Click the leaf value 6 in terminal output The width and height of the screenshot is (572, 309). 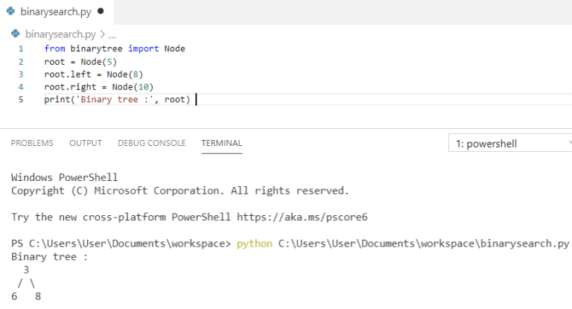tap(14, 296)
